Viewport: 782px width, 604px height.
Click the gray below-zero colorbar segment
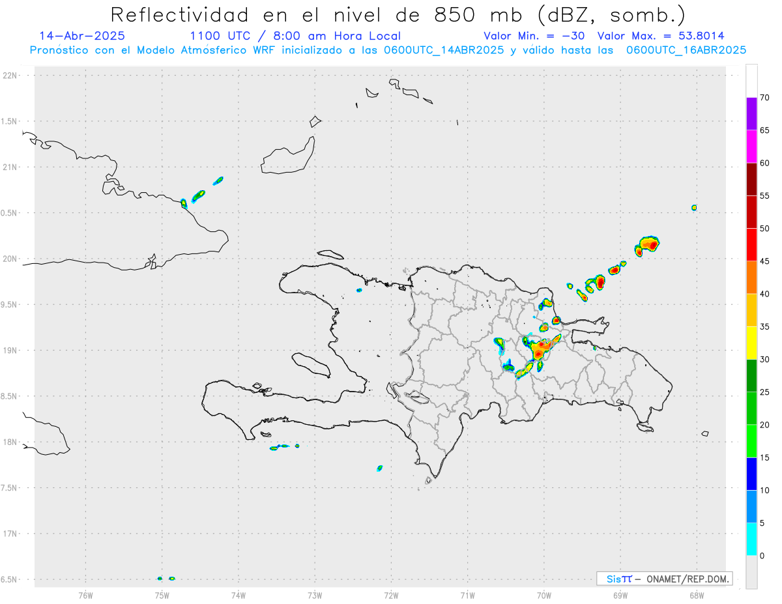[x=751, y=572]
